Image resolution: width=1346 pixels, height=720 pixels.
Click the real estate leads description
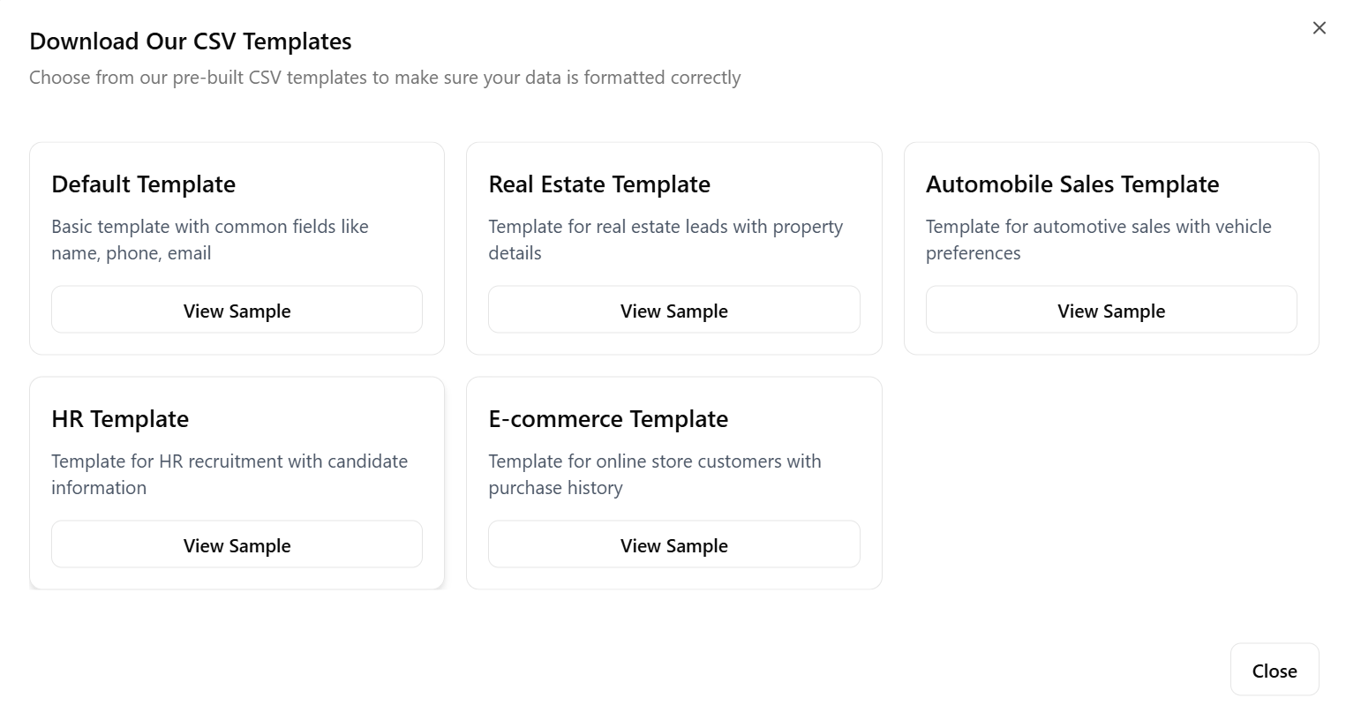(665, 240)
